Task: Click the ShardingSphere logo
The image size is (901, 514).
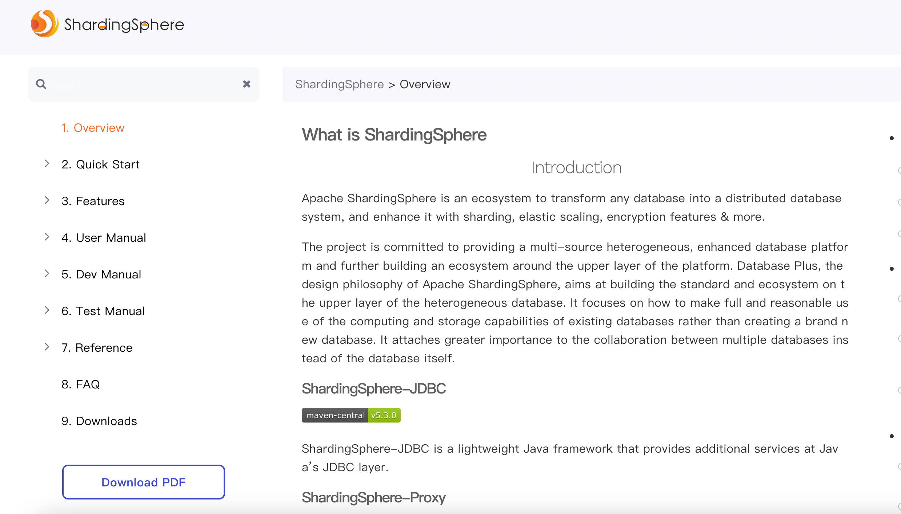Action: click(107, 24)
